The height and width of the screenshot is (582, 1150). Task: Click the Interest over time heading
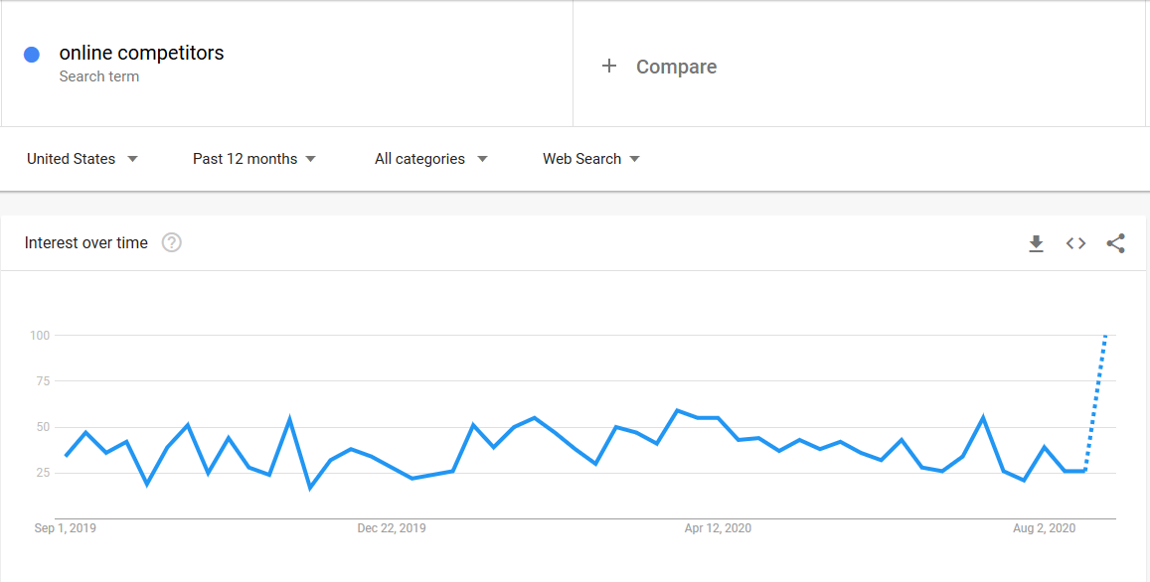coord(85,242)
